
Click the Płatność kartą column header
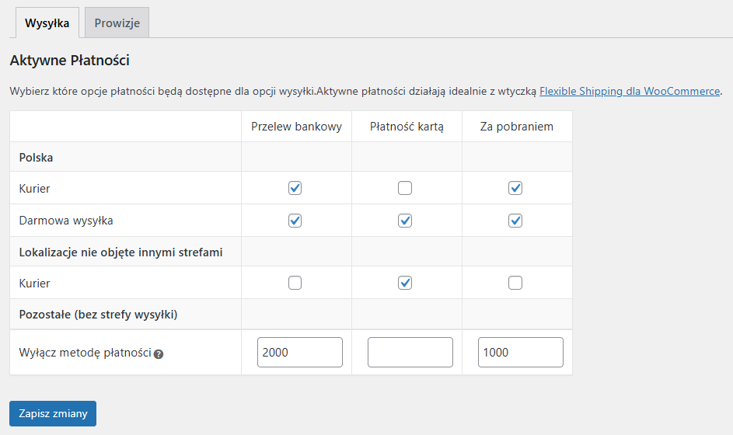[x=407, y=127]
